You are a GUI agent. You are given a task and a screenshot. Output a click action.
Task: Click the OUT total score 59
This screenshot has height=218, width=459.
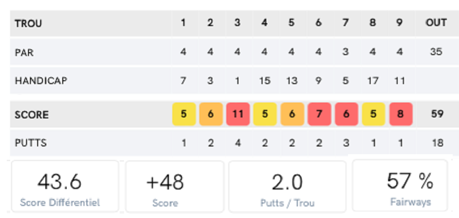pos(436,115)
